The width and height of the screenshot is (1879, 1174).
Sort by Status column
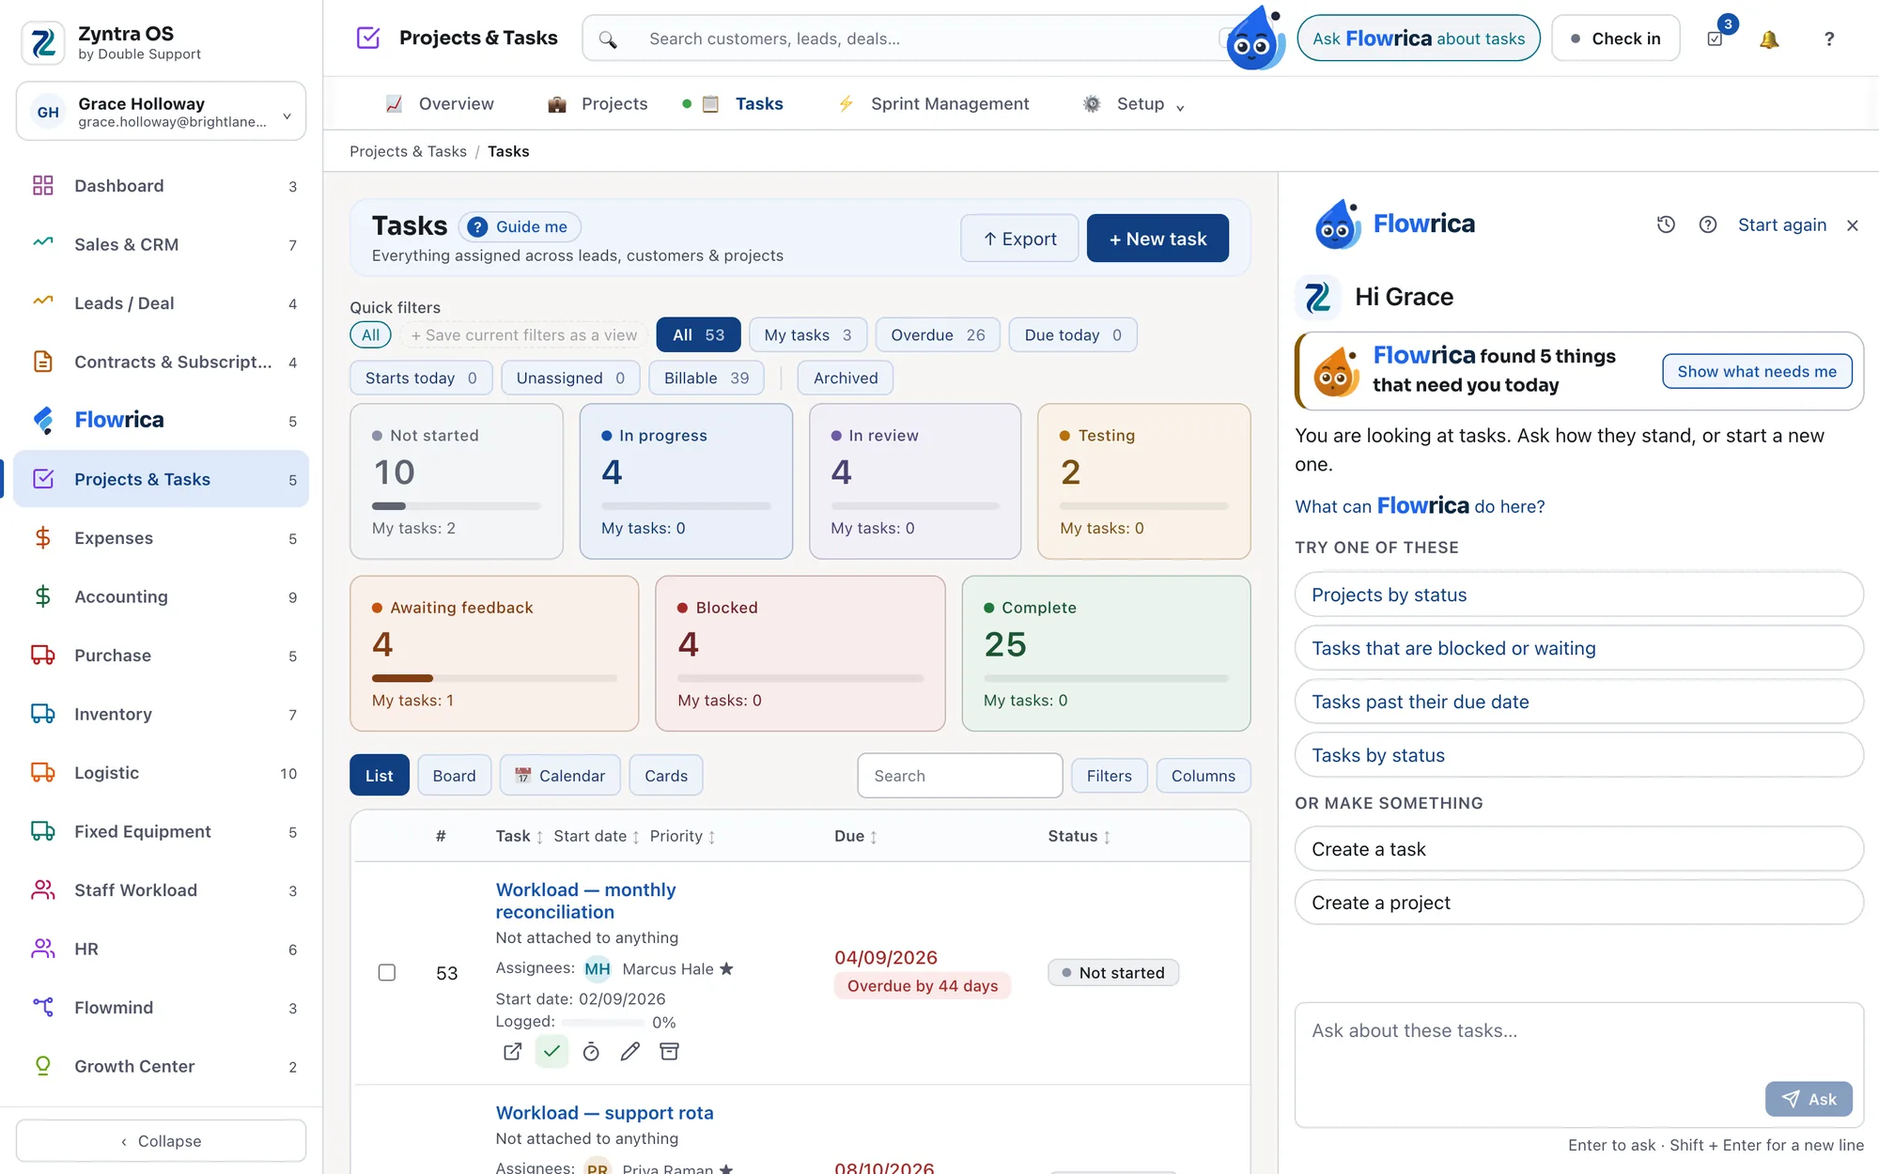click(1079, 836)
